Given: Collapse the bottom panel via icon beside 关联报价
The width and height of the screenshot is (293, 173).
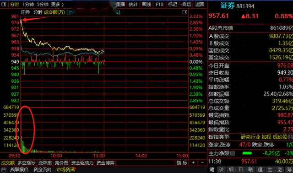Looking at the screenshot, I should (x=4, y=170).
